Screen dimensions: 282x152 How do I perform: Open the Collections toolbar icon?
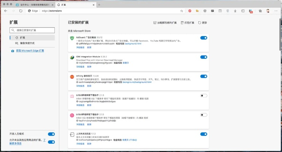(260, 11)
